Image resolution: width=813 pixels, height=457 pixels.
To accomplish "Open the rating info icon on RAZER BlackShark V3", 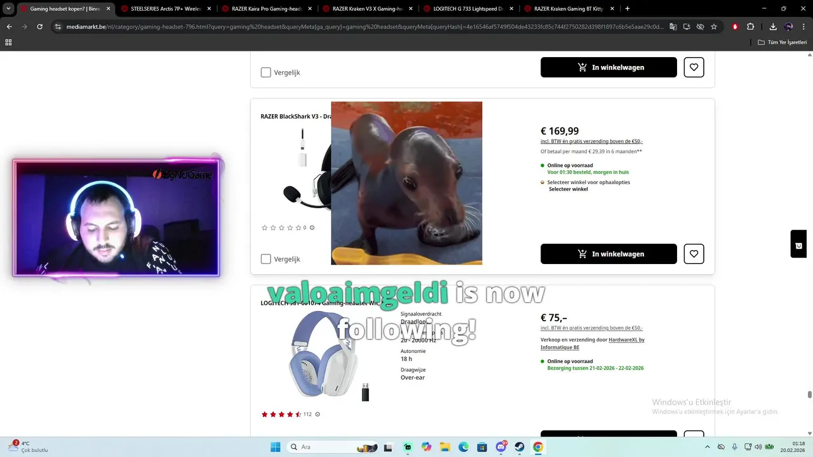I will pos(312,228).
